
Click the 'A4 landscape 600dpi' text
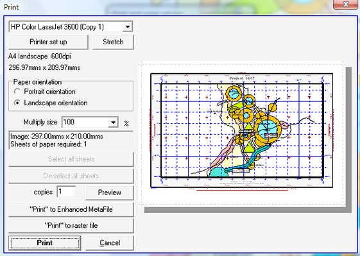coord(40,56)
